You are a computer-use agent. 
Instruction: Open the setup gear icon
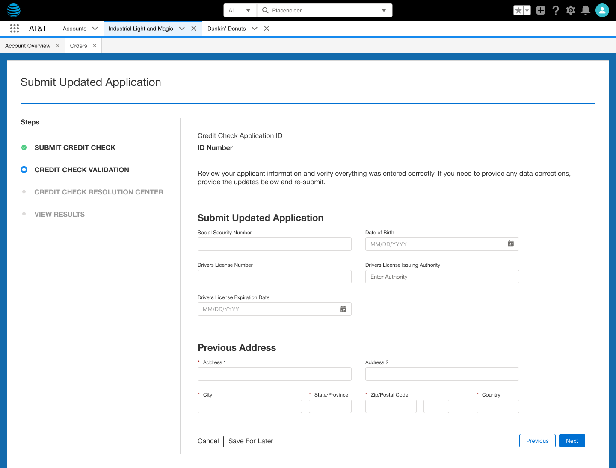tap(570, 10)
